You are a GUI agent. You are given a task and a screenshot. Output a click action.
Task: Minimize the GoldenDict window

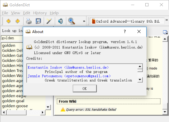[133, 5]
